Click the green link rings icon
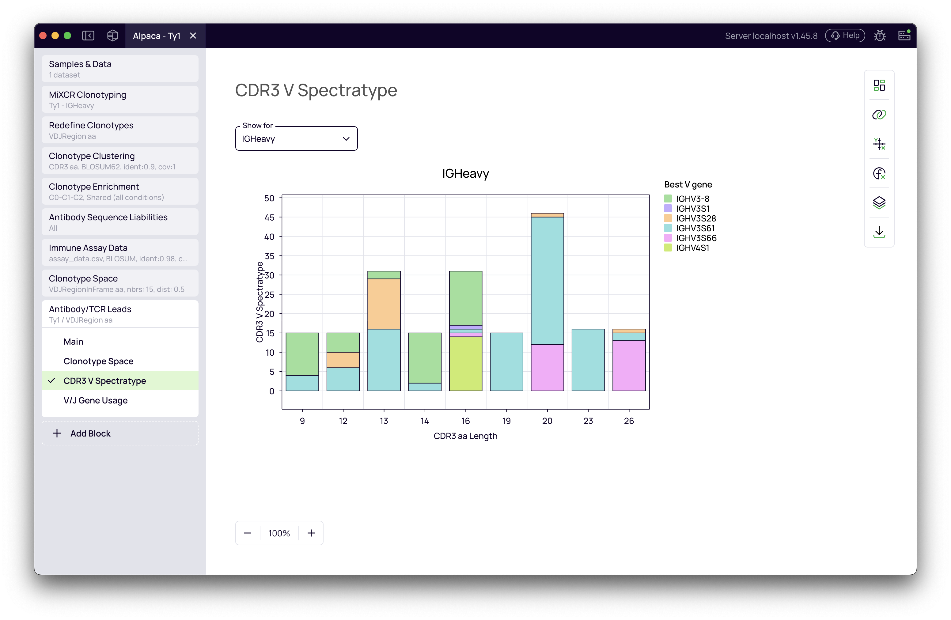 click(x=879, y=115)
